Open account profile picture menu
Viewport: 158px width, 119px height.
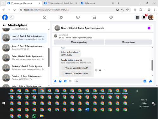pos(151,17)
